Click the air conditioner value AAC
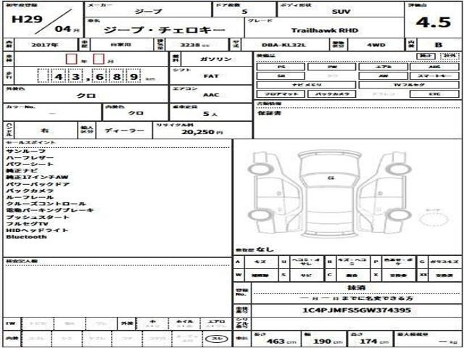This screenshot has width=464, height=348. click(211, 95)
